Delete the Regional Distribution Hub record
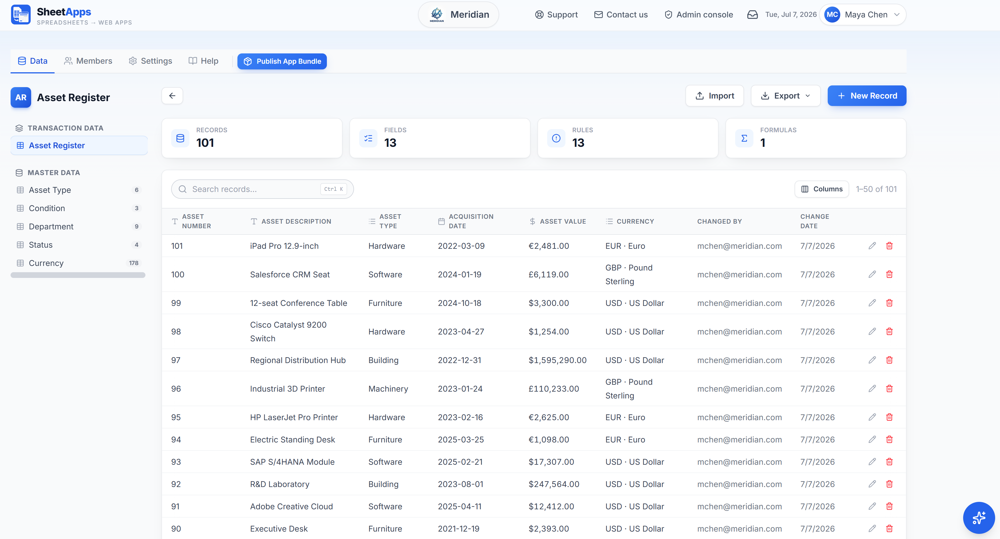Screen dimensions: 1000x539 (x=889, y=360)
